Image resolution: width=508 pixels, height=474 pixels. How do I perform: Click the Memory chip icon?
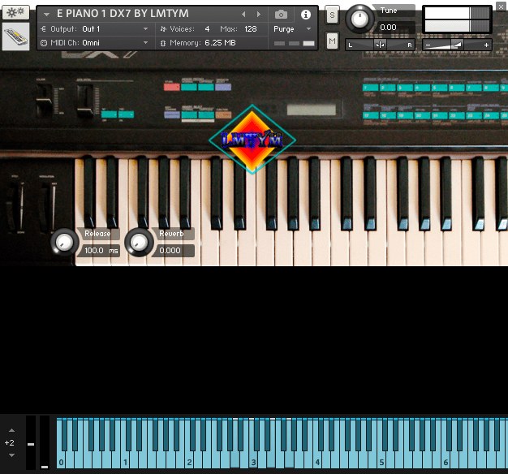coord(163,43)
